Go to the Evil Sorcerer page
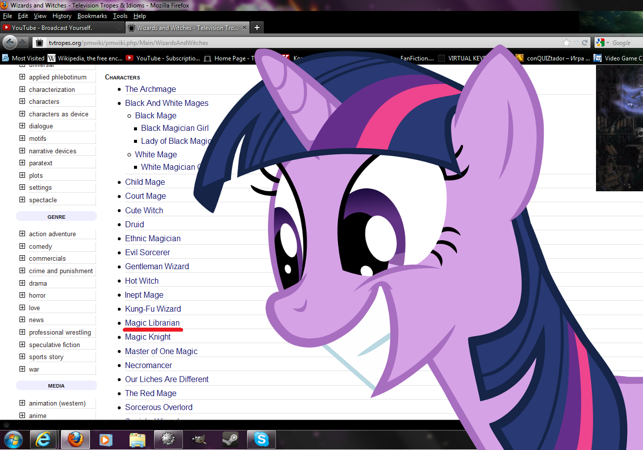The image size is (643, 450). (147, 253)
